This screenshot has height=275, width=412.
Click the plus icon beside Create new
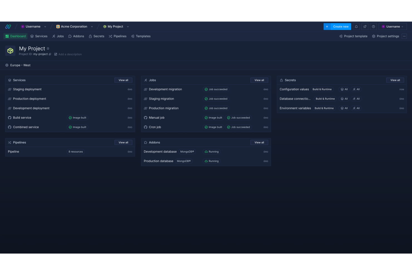click(327, 26)
